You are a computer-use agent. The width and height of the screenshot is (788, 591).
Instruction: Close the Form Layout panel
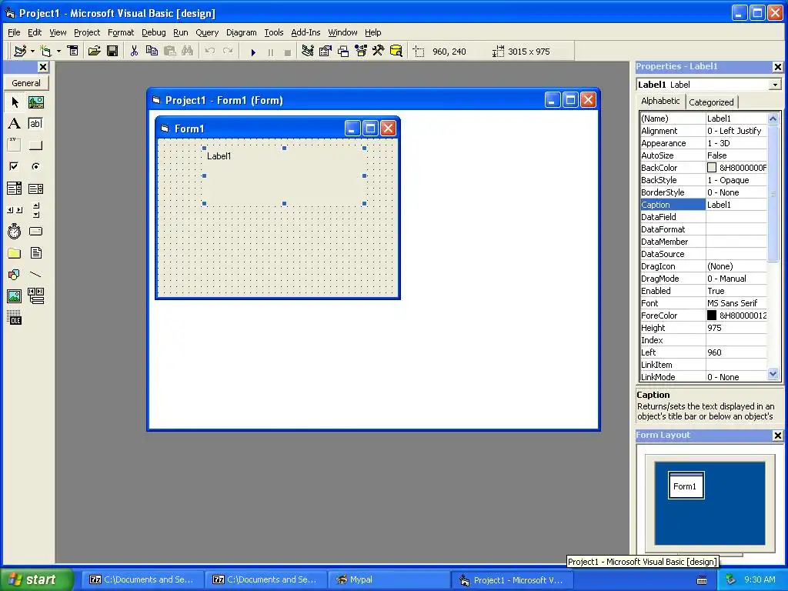pos(777,436)
